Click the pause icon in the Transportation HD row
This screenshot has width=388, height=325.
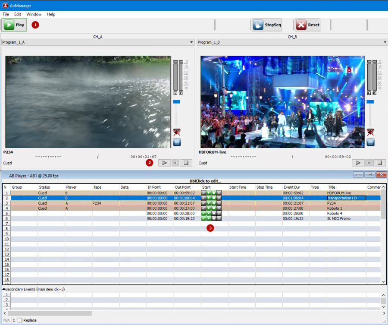219,198
